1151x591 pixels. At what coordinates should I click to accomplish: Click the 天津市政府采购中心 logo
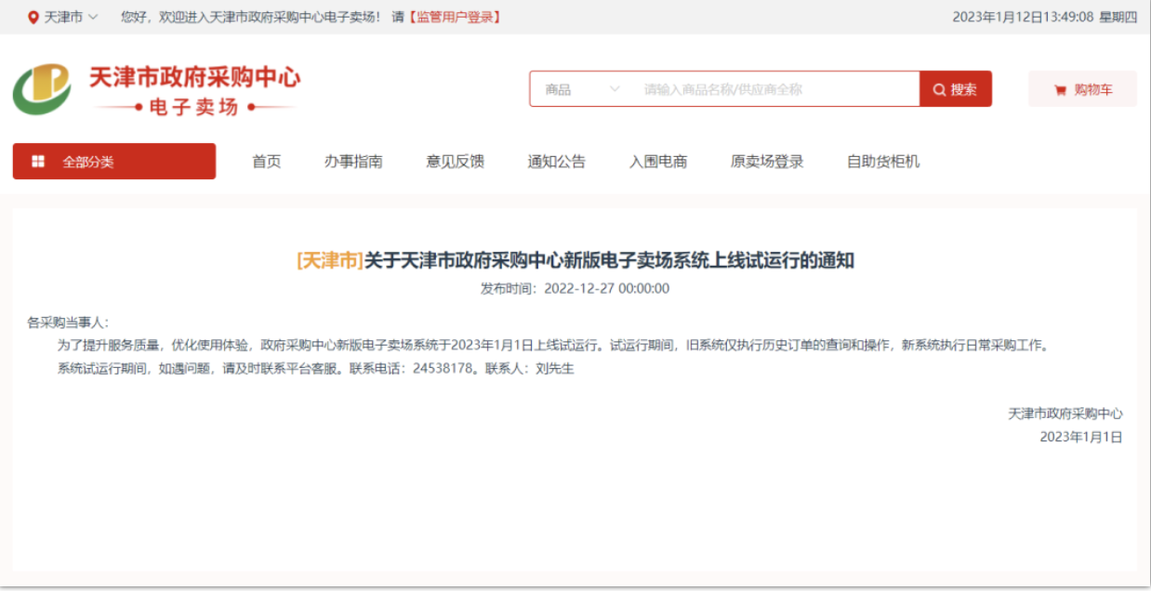click(156, 90)
